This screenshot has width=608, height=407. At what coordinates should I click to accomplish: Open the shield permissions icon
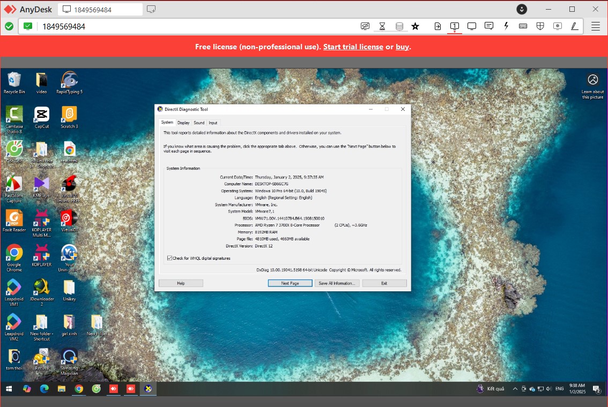(540, 26)
